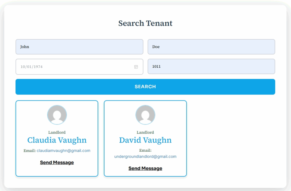Open David Vaughn's name link
This screenshot has width=291, height=191.
click(145, 140)
